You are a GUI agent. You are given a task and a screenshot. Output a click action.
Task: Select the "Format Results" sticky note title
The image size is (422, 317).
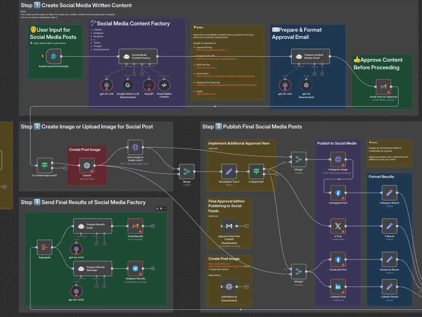pyautogui.click(x=381, y=177)
